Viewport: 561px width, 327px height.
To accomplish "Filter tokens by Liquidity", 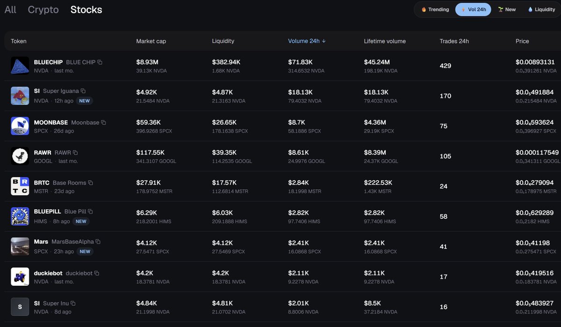I will coord(542,10).
